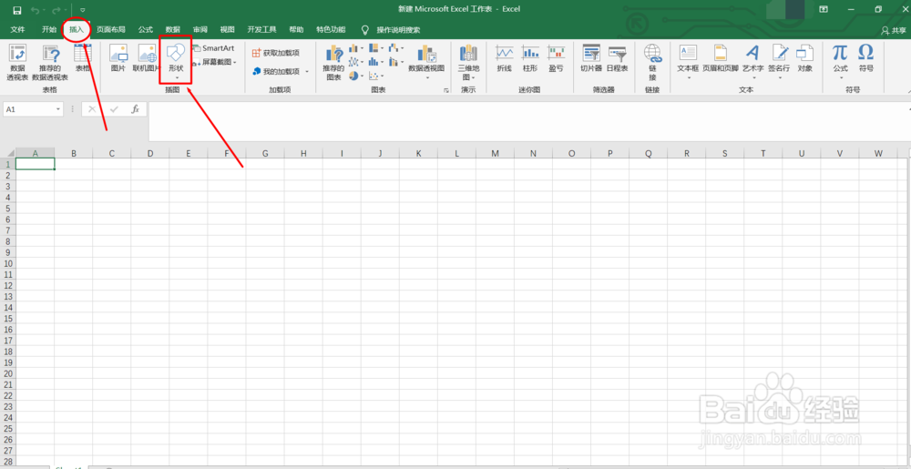
Task: Select row header 10
Action: (8, 263)
